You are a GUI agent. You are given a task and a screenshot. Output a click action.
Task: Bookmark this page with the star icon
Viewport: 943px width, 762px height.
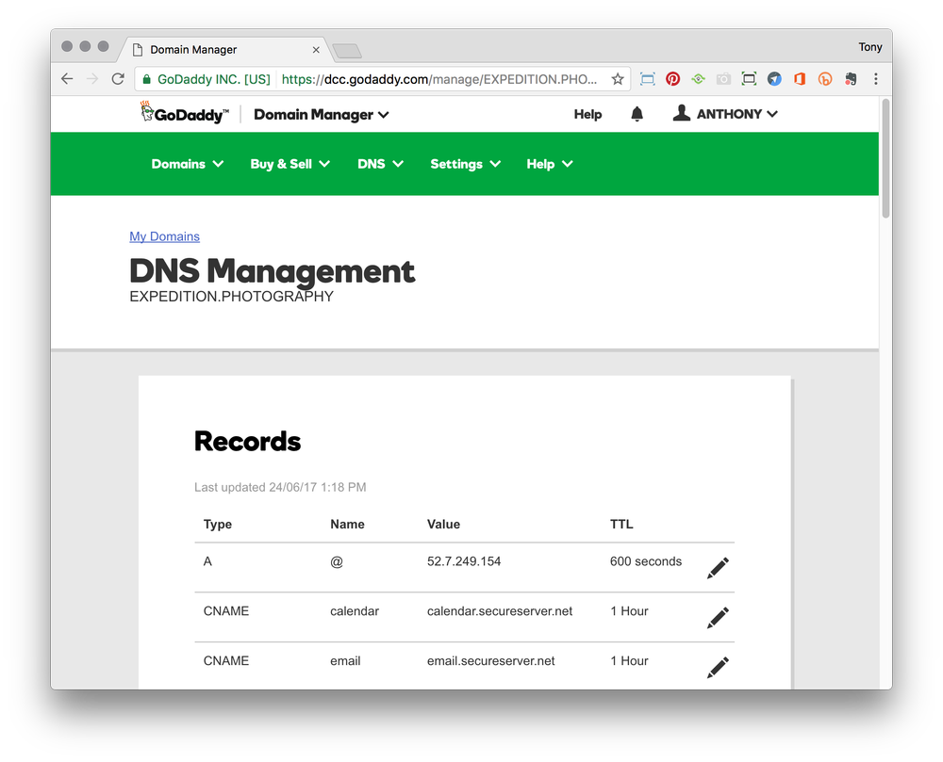618,79
